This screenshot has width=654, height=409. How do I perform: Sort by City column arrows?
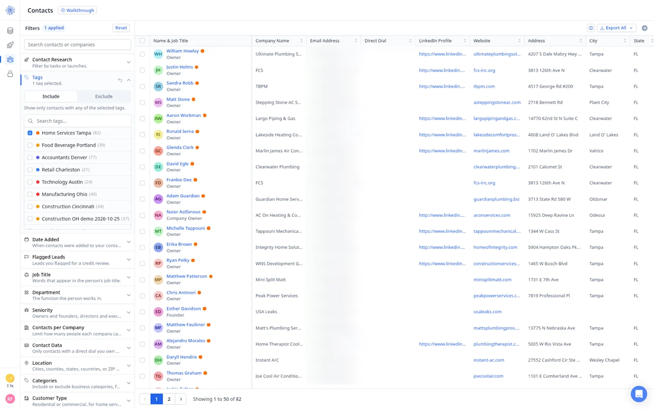(x=625, y=41)
